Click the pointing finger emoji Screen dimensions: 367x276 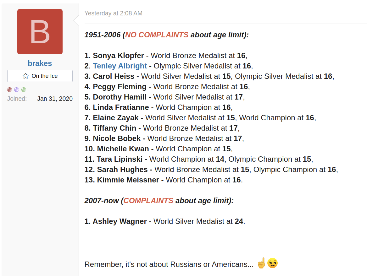pyautogui.click(x=261, y=263)
